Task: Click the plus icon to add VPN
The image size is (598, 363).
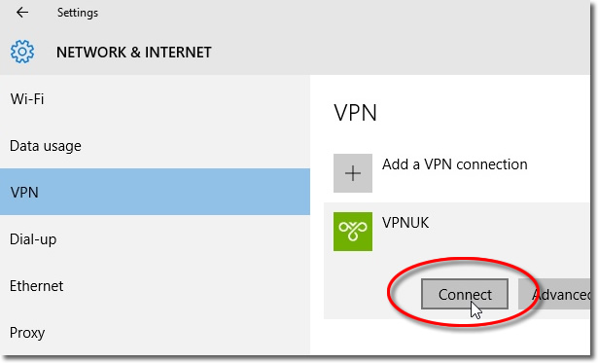Action: point(353,173)
